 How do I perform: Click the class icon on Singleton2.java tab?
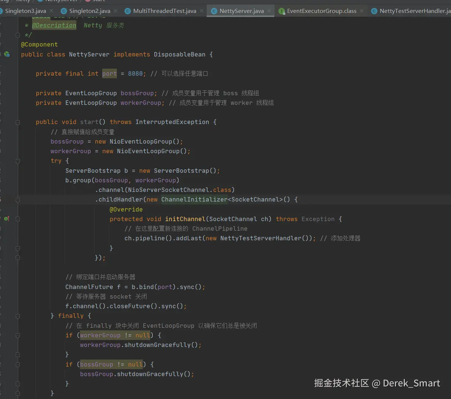click(63, 11)
